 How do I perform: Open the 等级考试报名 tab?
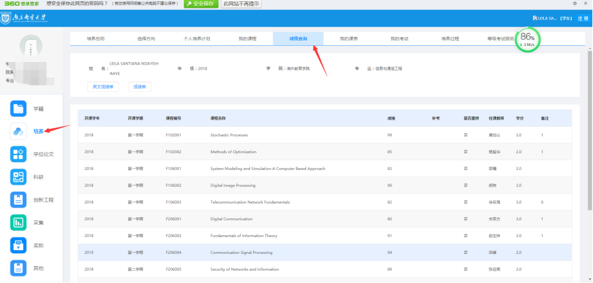[x=501, y=39]
